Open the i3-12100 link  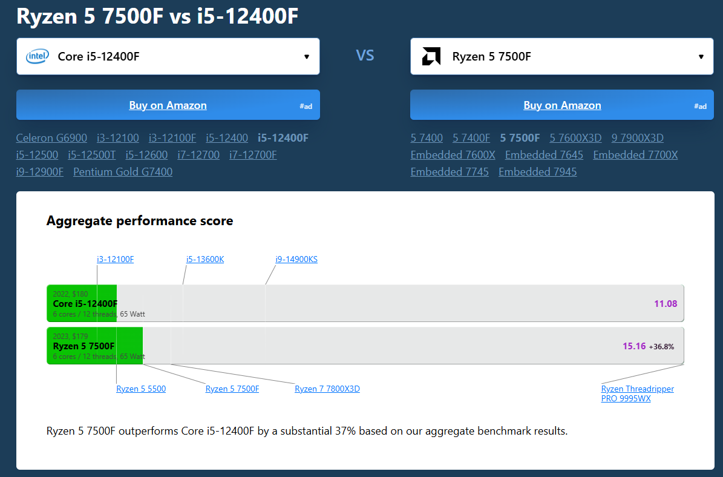click(x=117, y=138)
